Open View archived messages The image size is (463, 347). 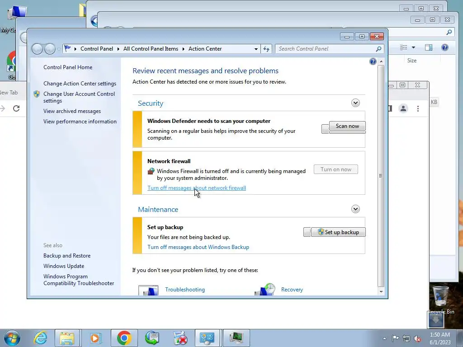click(72, 111)
